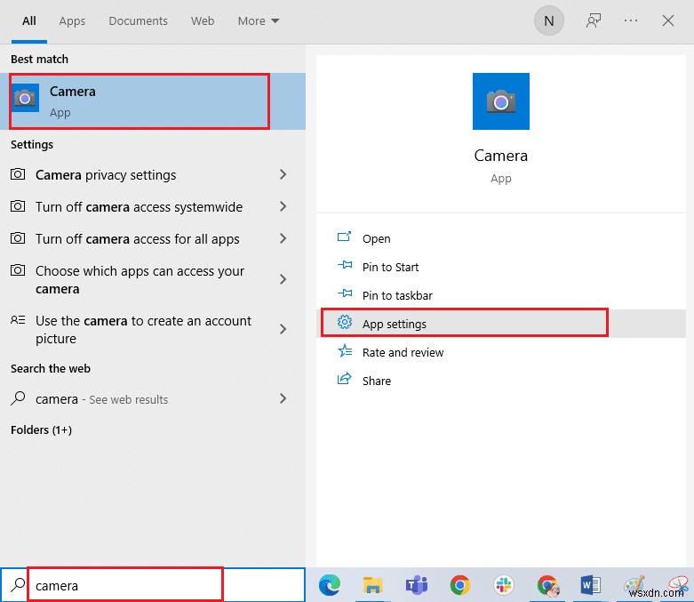Open the three-dots options menu
Image resolution: width=694 pixels, height=602 pixels.
[631, 20]
